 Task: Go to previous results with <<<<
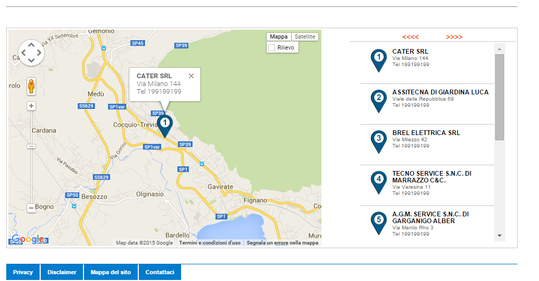tap(410, 37)
